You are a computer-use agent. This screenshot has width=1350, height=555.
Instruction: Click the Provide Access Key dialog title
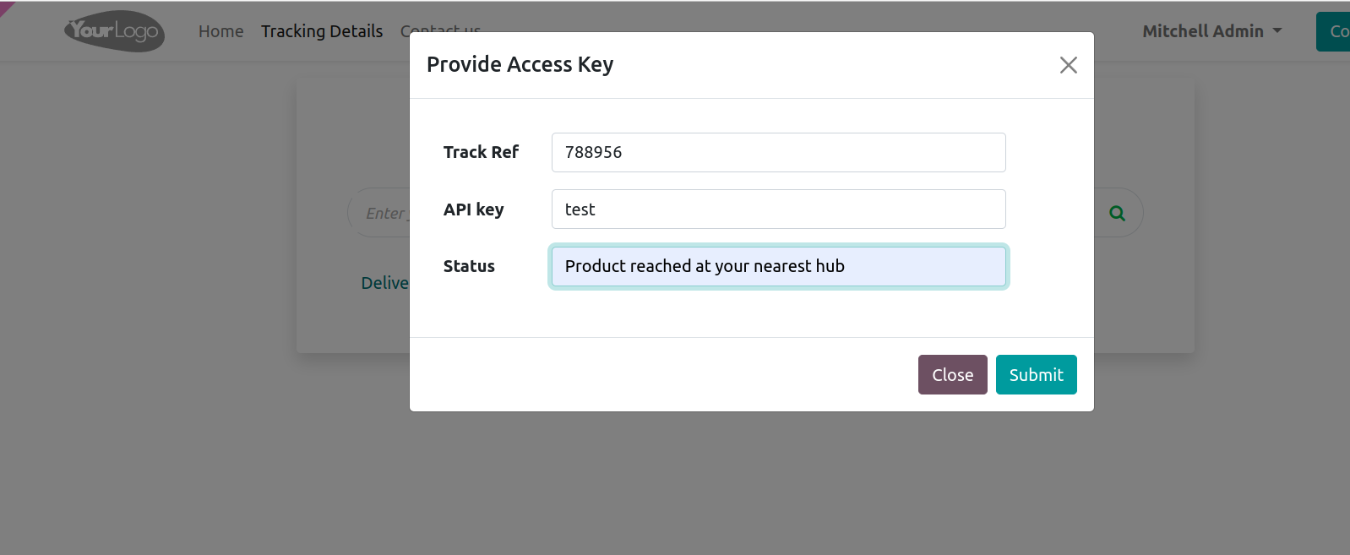point(520,65)
